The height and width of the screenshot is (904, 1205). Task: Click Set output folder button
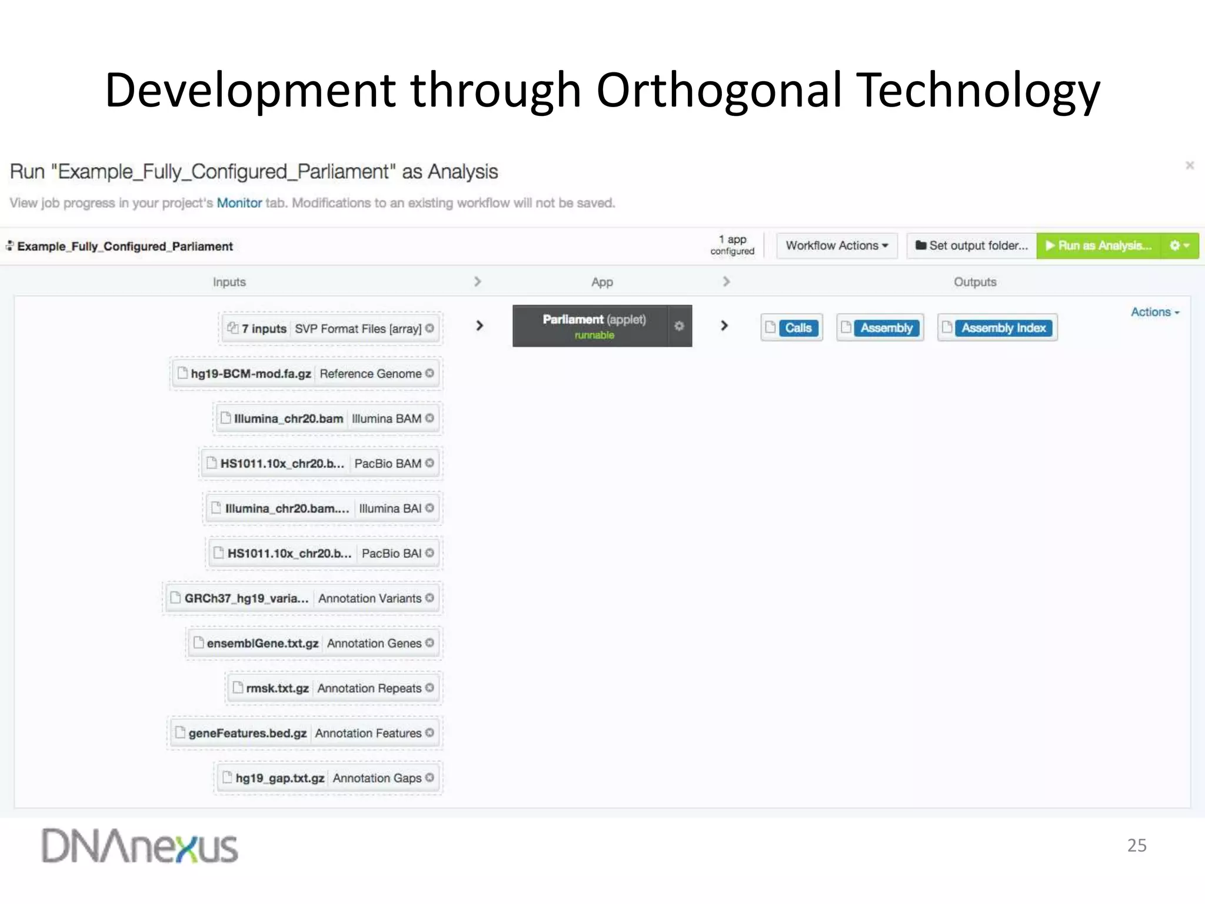point(971,246)
